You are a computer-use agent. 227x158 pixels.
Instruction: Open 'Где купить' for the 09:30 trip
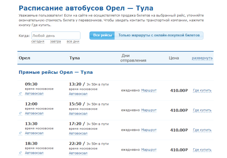coord(202,90)
